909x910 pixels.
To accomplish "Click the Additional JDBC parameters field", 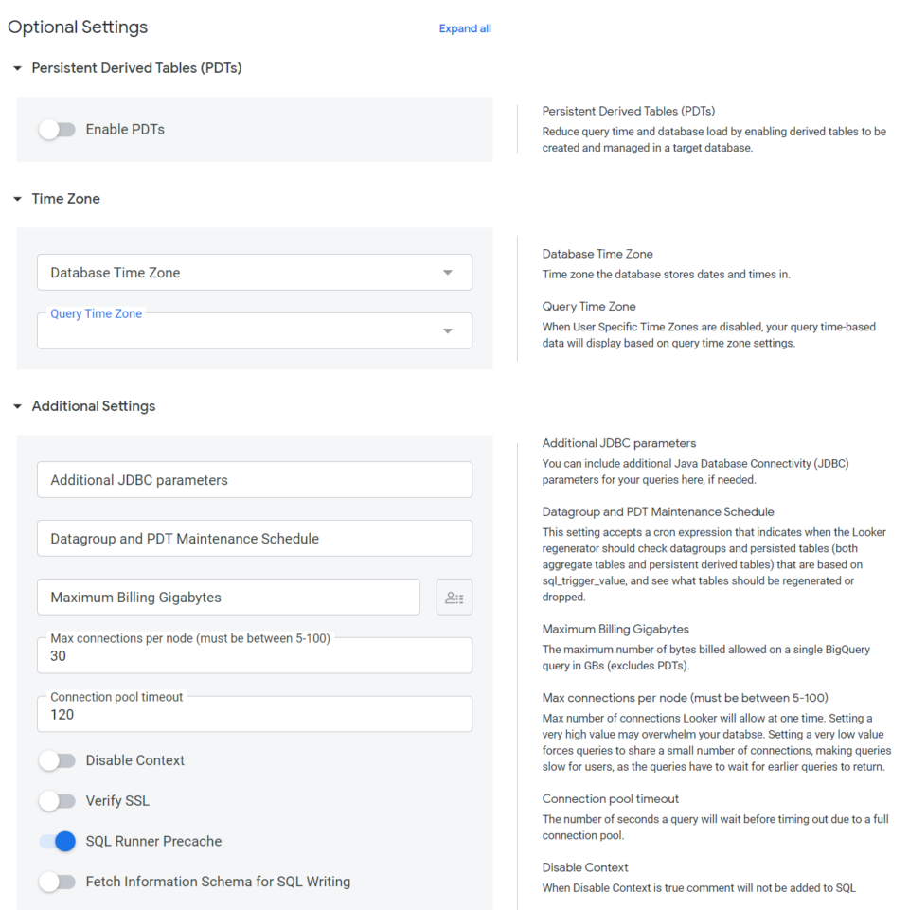I will coord(254,479).
